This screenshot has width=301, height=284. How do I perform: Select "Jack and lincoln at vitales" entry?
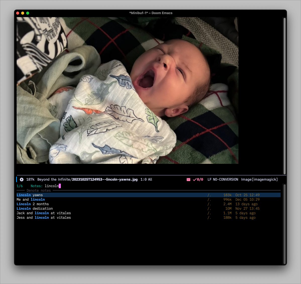44,213
